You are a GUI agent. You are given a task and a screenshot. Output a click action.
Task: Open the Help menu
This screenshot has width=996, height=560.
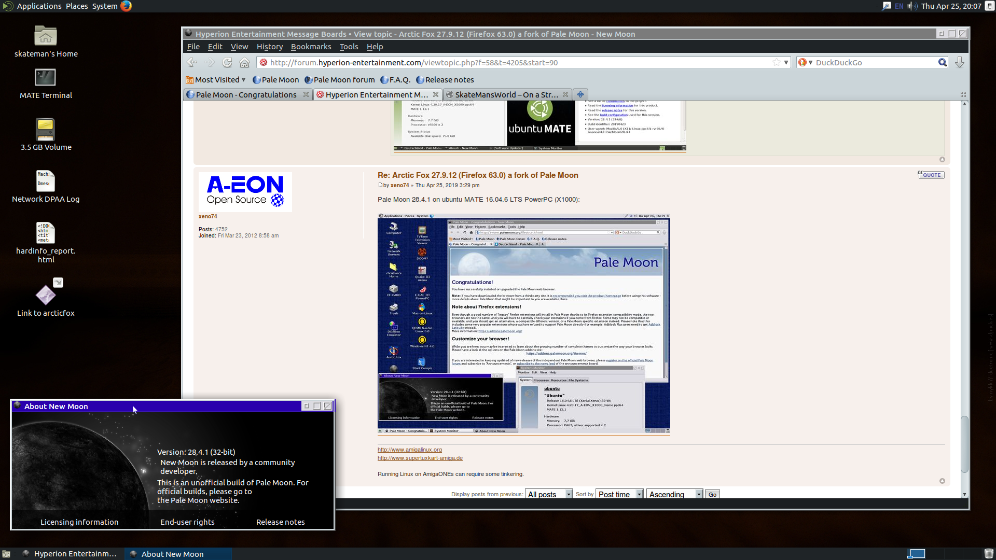375,47
